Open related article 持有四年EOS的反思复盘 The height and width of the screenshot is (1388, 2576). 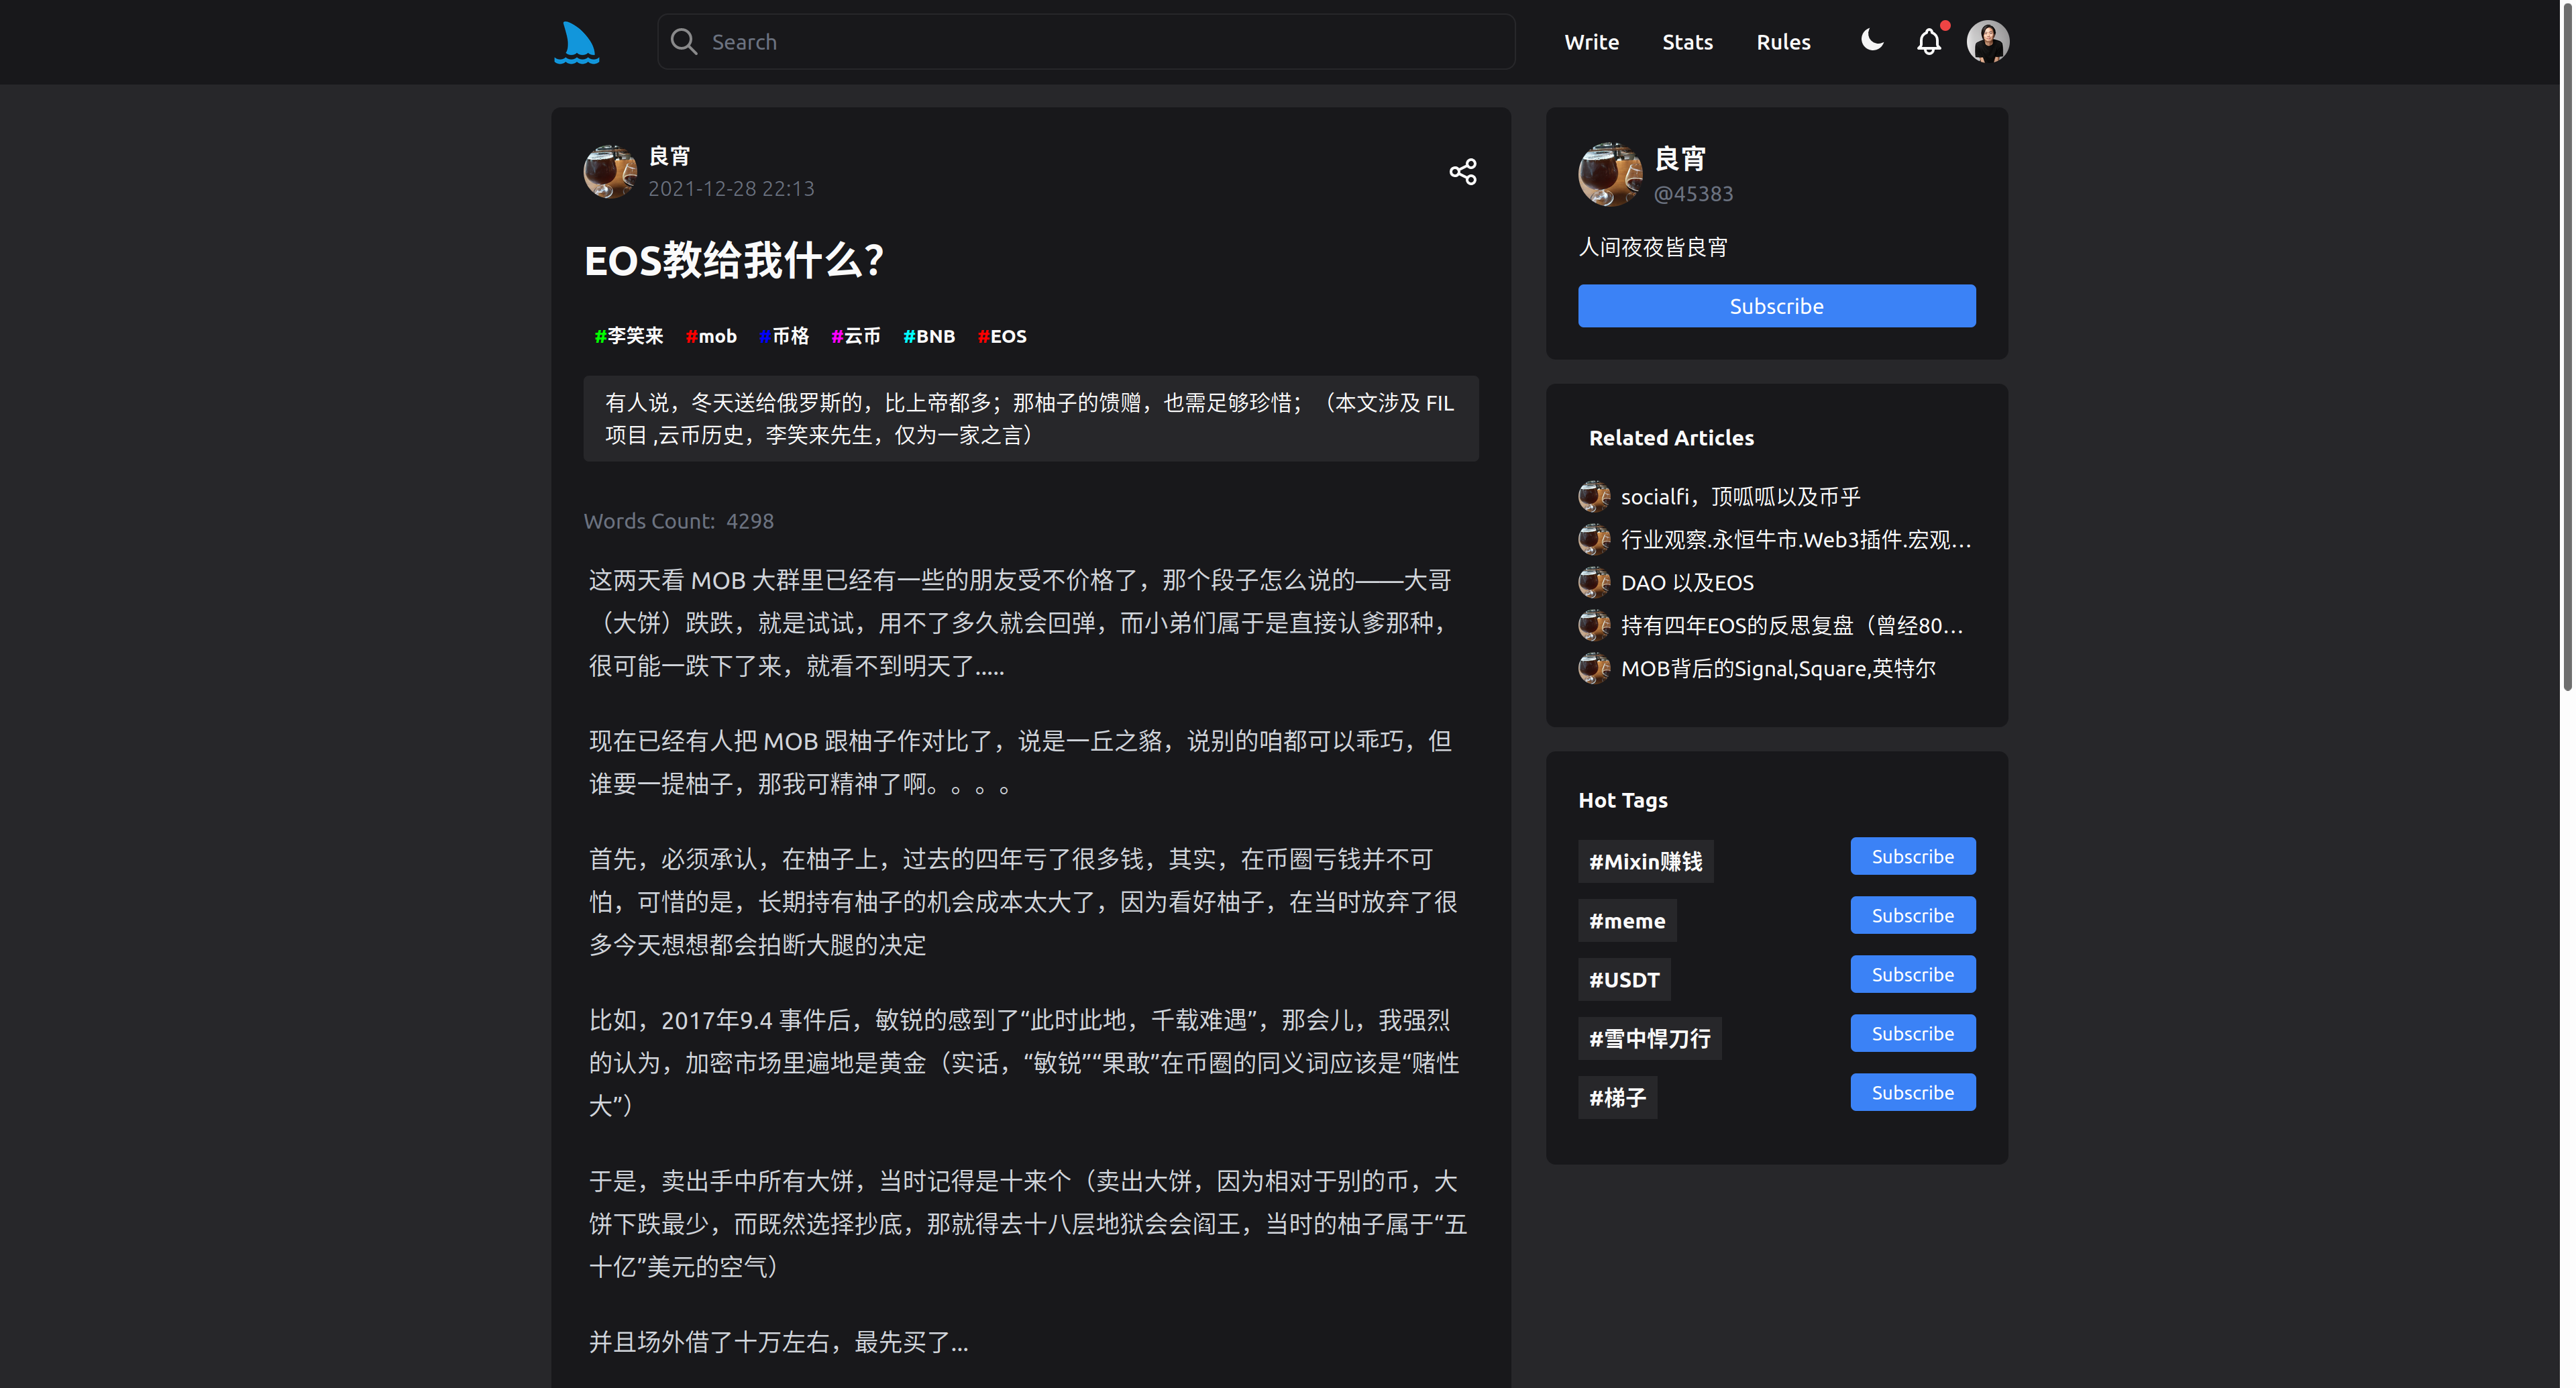(1792, 626)
